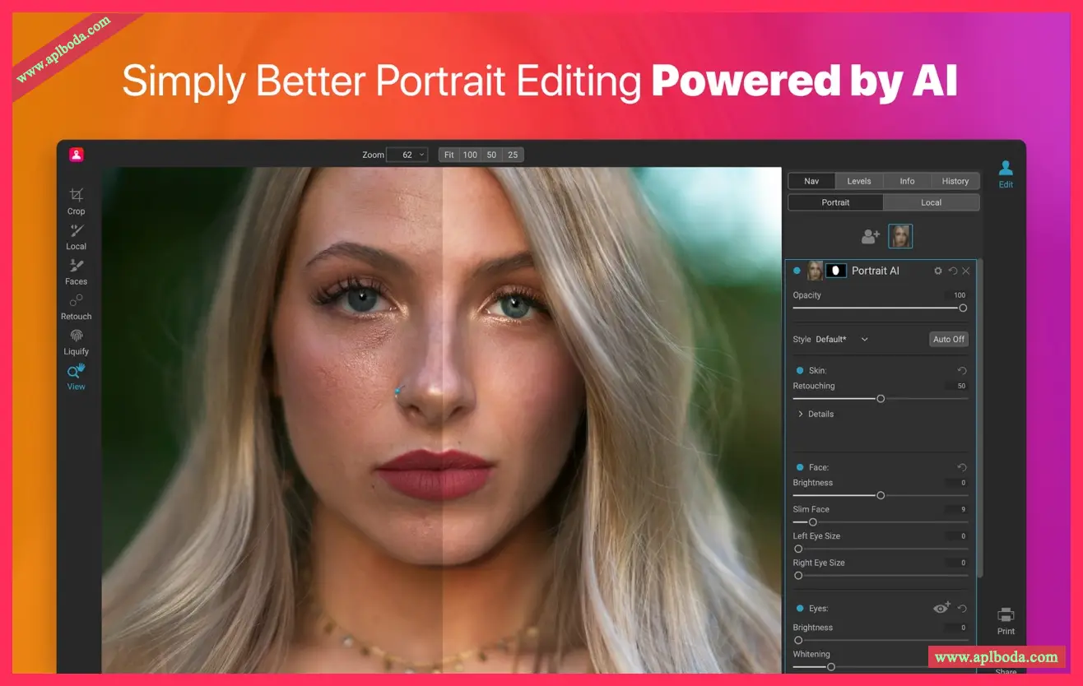Open the Zoom percentage dropdown

[407, 155]
